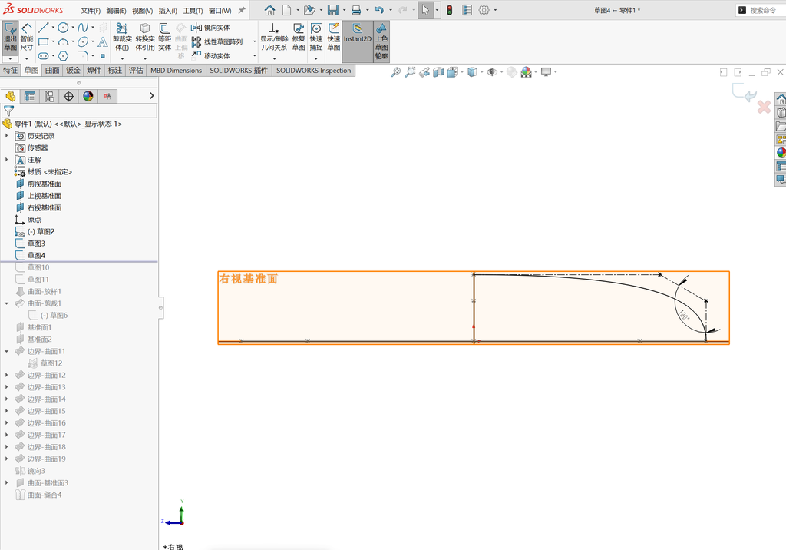Click Mirror Entities (镜向实体)
The height and width of the screenshot is (550, 786).
pos(210,28)
